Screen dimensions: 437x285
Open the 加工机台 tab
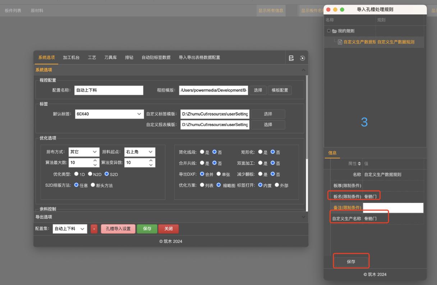(71, 58)
